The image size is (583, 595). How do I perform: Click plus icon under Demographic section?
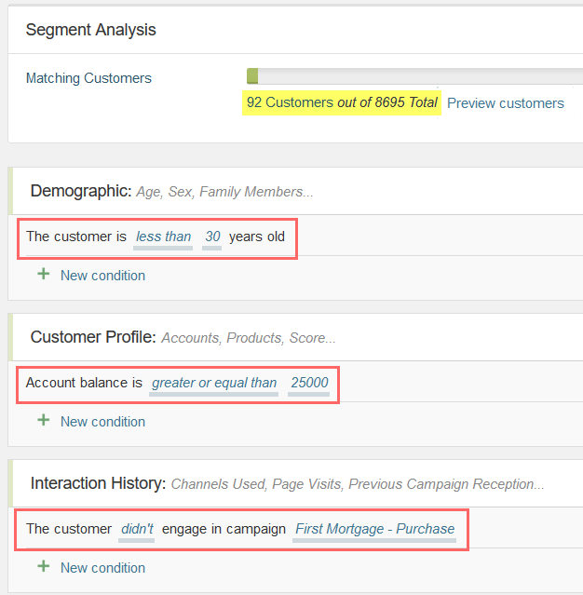44,274
